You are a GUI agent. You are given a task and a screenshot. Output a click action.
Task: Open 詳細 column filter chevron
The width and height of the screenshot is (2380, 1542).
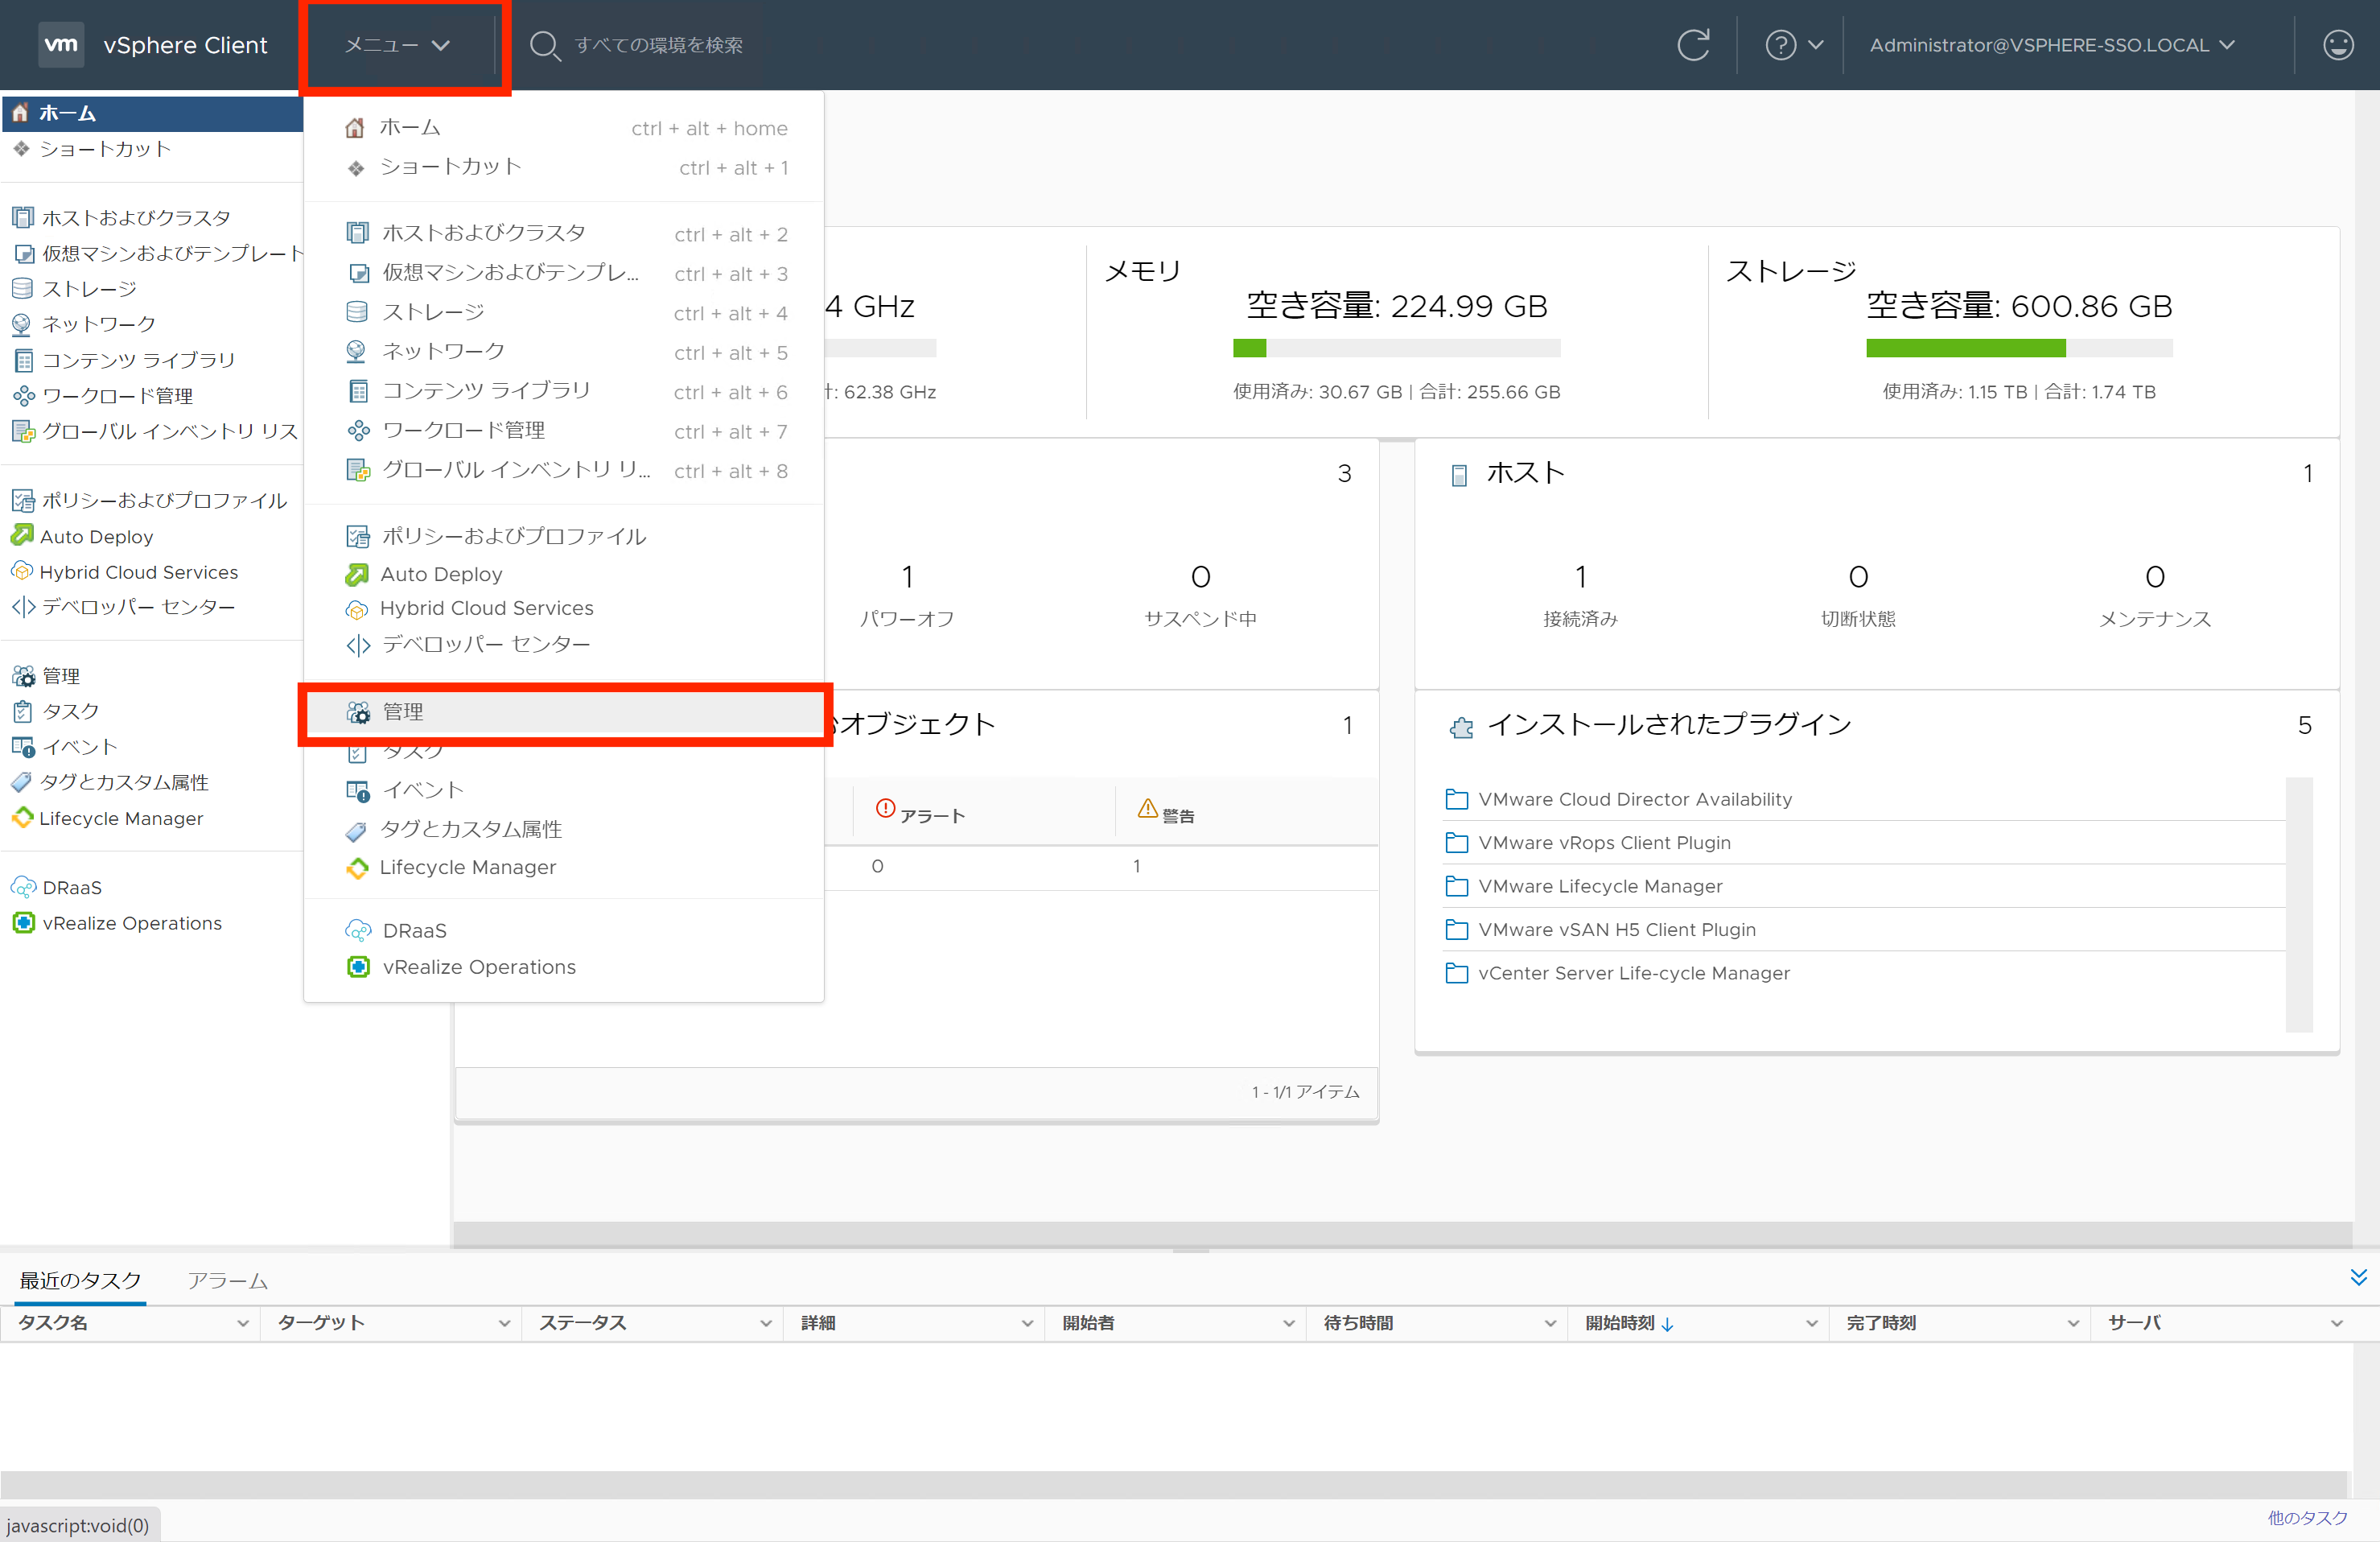(1027, 1323)
